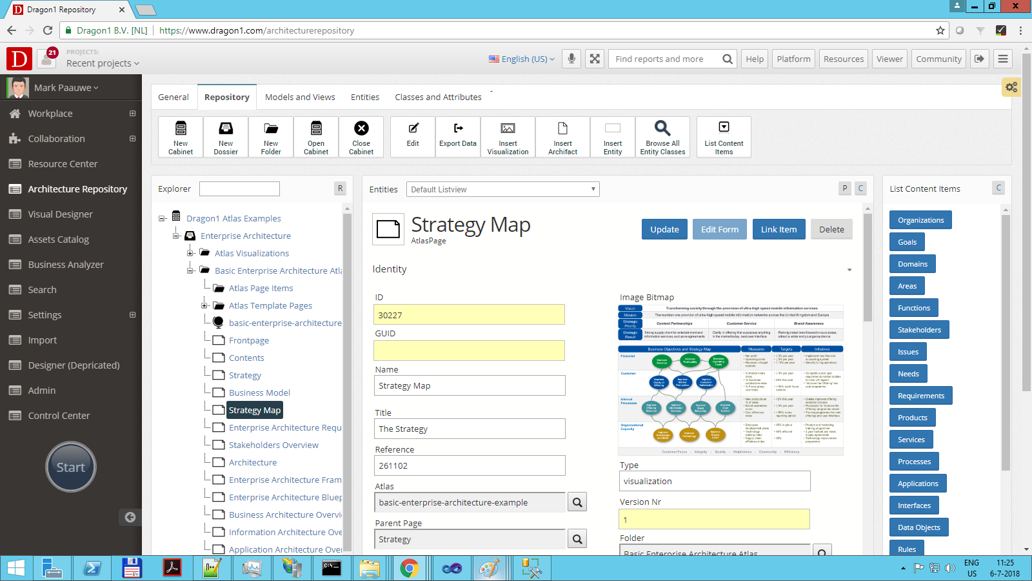Expand the Workplace sidebar section
This screenshot has height=581, width=1032.
pos(132,114)
